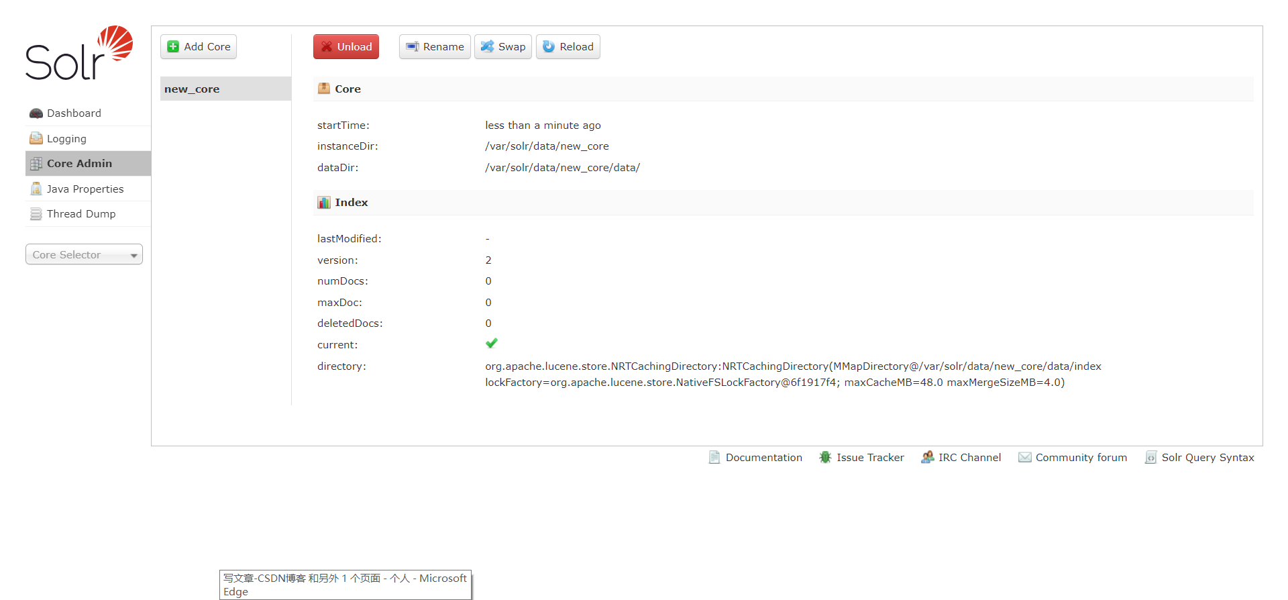This screenshot has height=600, width=1288.
Task: Click the Reload button label
Action: [577, 46]
